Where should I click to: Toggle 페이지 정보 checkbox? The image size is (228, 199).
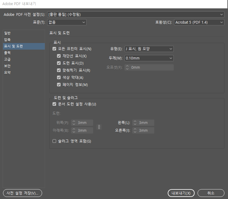pyautogui.click(x=59, y=85)
